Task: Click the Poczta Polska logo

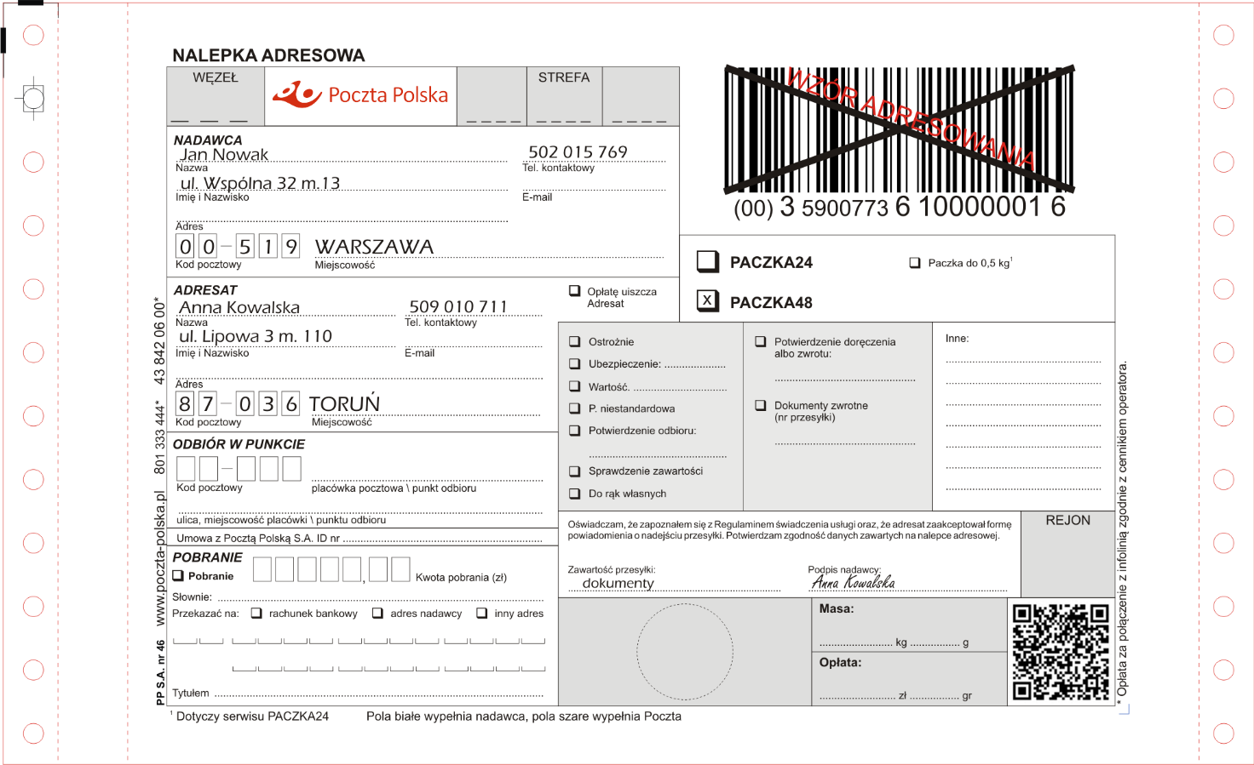Action: pos(360,94)
